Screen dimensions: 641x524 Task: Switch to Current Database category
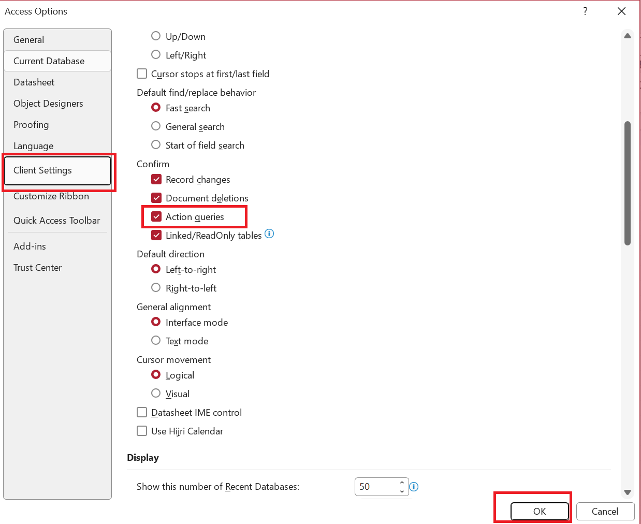[57, 61]
